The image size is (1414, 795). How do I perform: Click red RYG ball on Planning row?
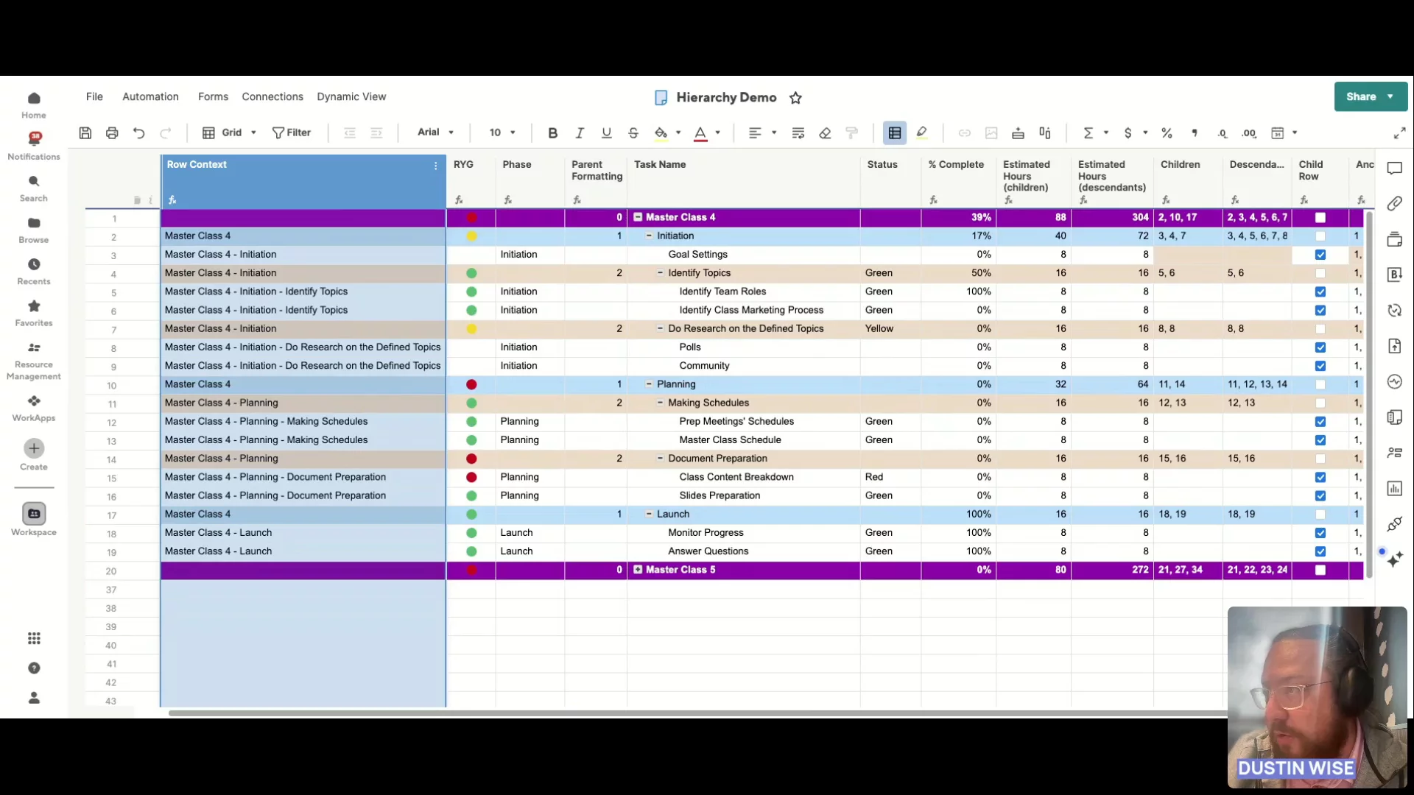pyautogui.click(x=471, y=385)
